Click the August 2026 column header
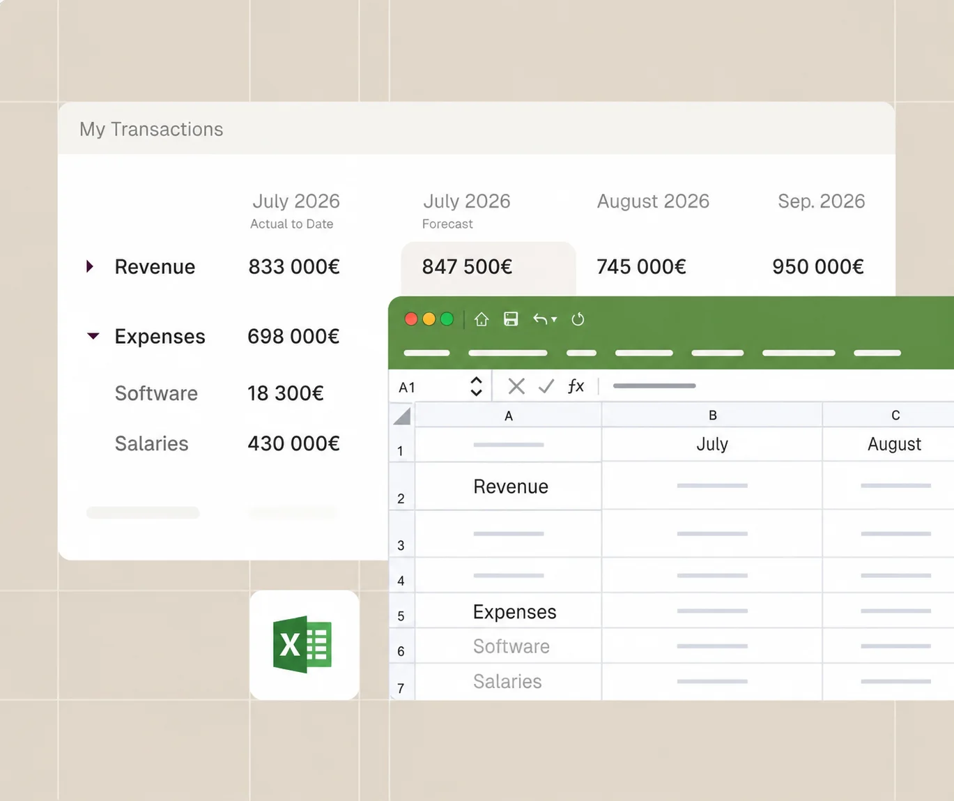954x801 pixels. coord(653,201)
